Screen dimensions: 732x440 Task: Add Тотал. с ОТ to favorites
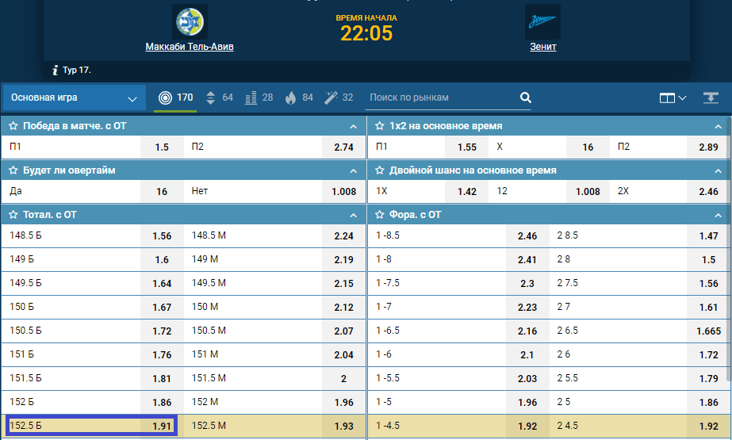click(13, 215)
